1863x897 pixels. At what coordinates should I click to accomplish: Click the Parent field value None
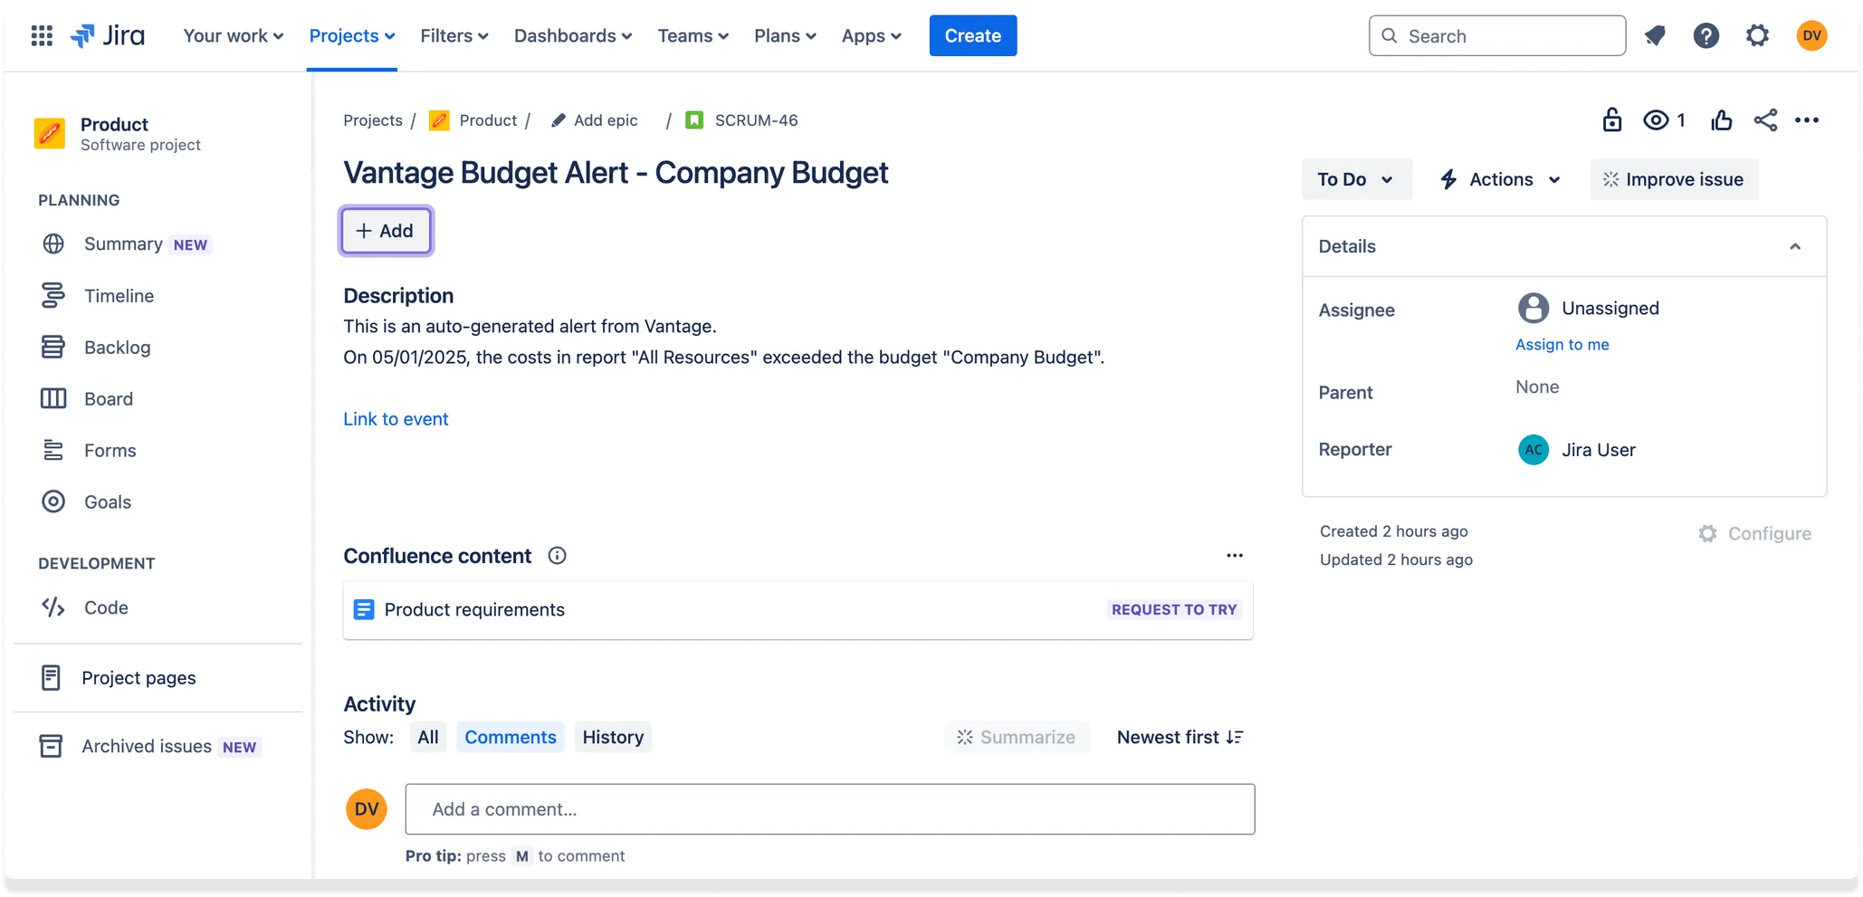click(x=1537, y=387)
